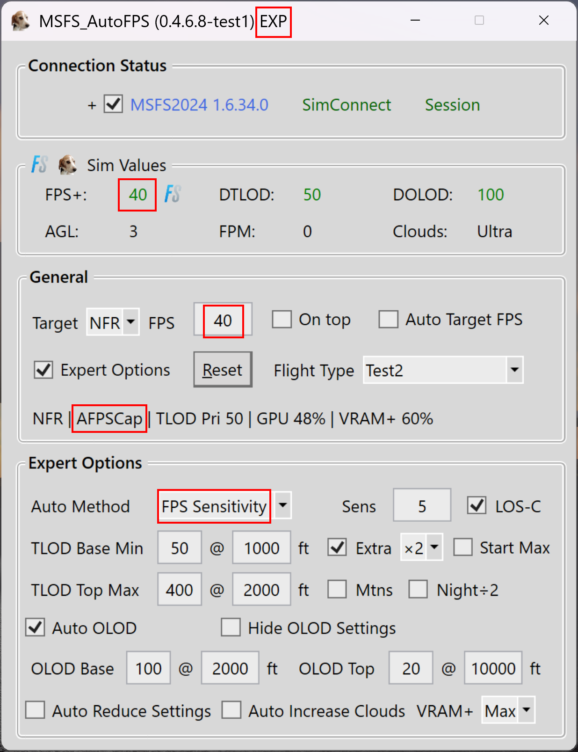Uncheck the Expert Options checkbox

(43, 370)
